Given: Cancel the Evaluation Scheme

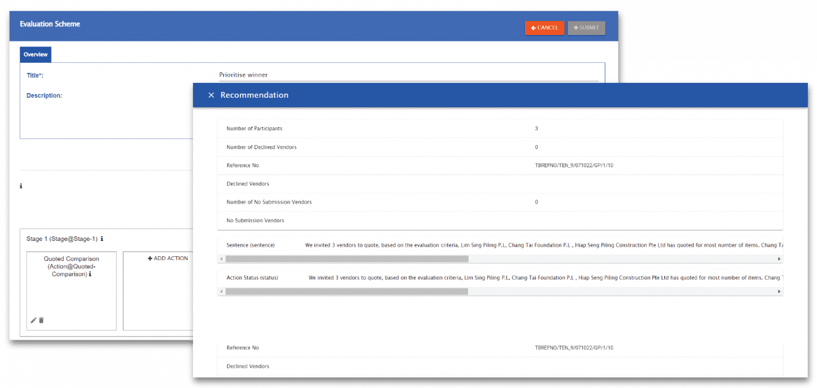Looking at the screenshot, I should 544,28.
